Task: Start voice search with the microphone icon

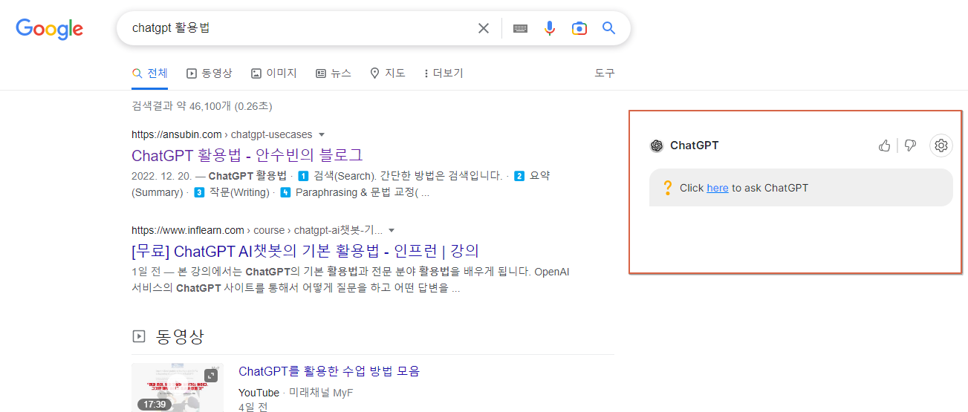Action: click(550, 28)
